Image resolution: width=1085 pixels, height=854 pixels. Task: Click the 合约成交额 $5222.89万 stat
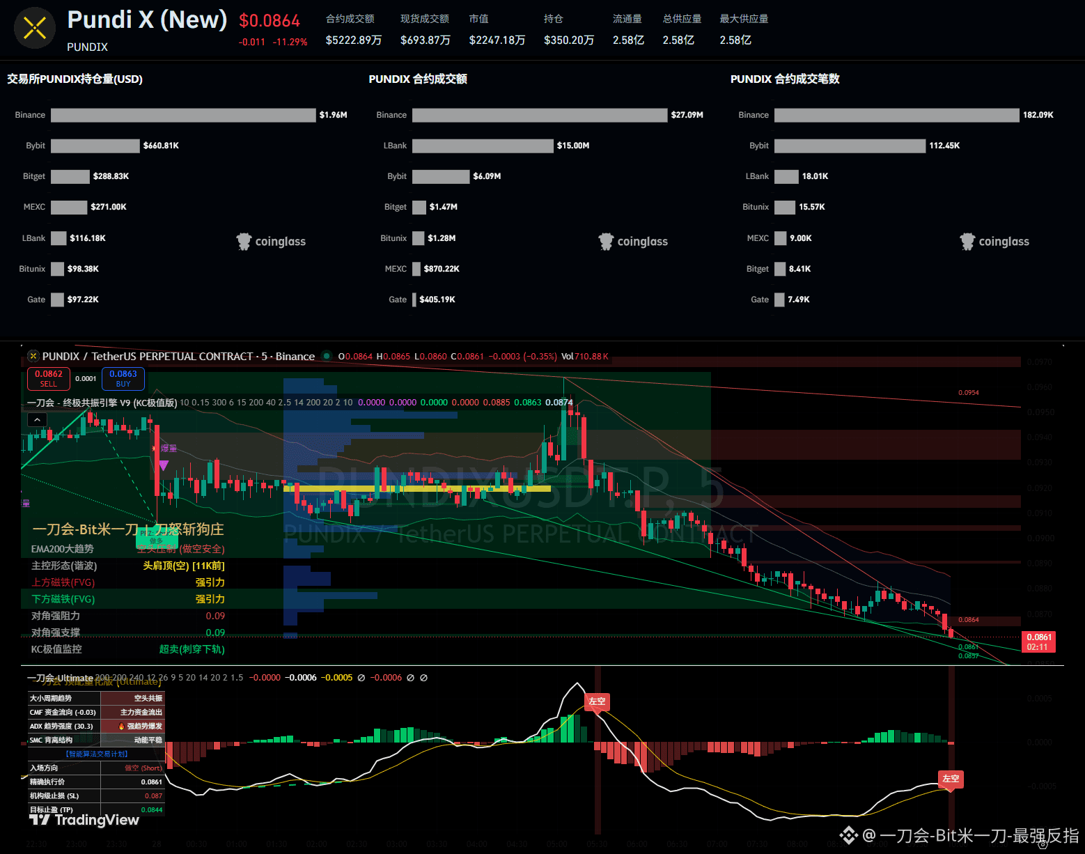(x=354, y=30)
